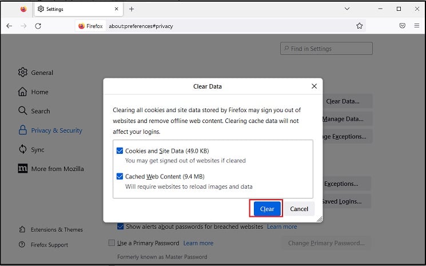
Task: Uncheck Cached Web Content checkbox
Action: (120, 176)
